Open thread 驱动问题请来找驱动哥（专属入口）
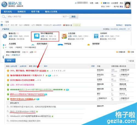137x125 pixels. point(27,75)
